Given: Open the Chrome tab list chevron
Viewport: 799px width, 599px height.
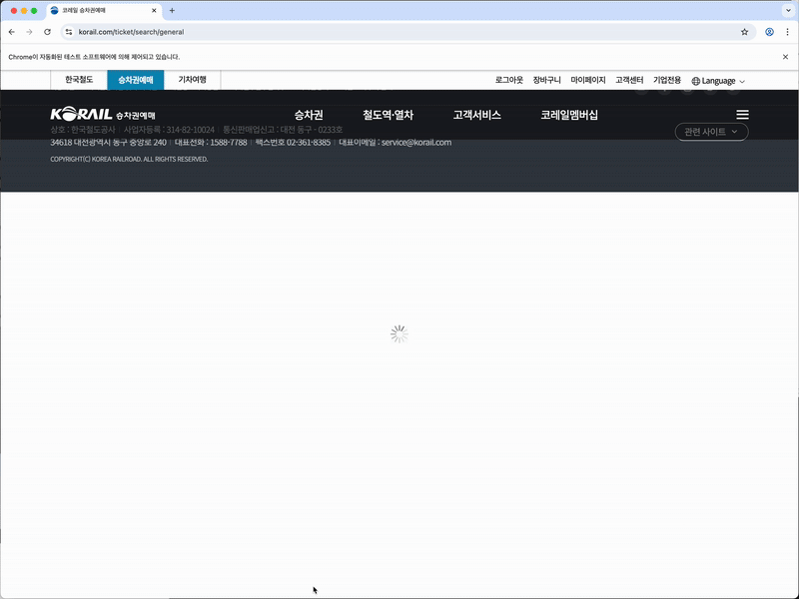Looking at the screenshot, I should click(784, 10).
